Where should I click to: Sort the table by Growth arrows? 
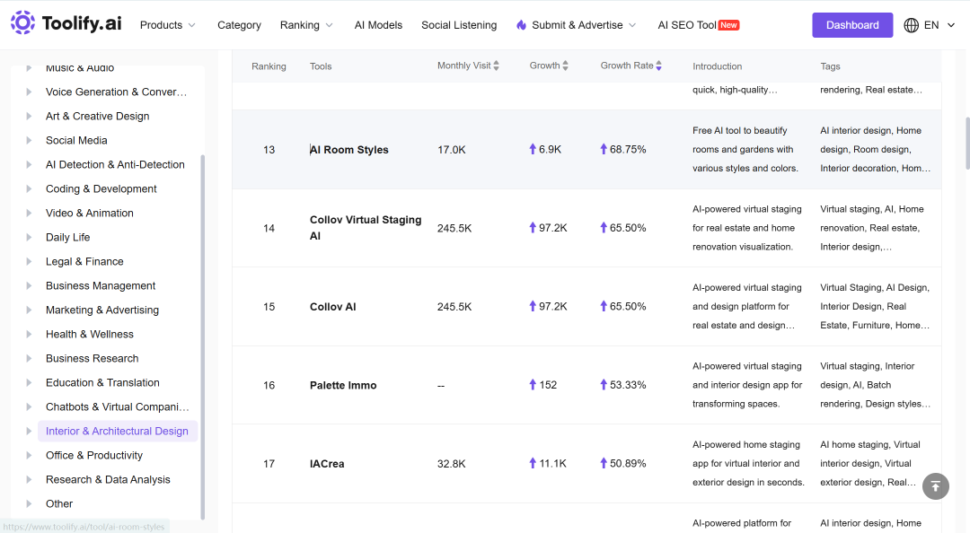[566, 66]
